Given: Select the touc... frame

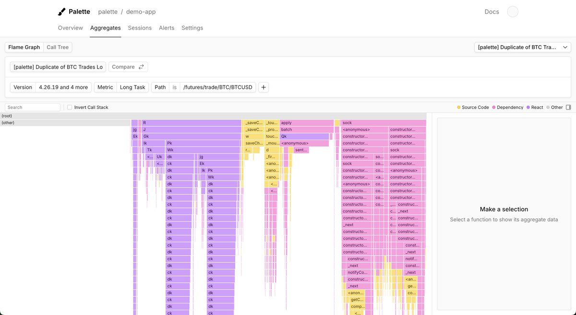Looking at the screenshot, I should click(272, 136).
